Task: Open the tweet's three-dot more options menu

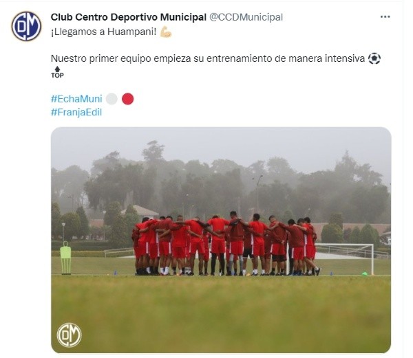Action: click(385, 16)
